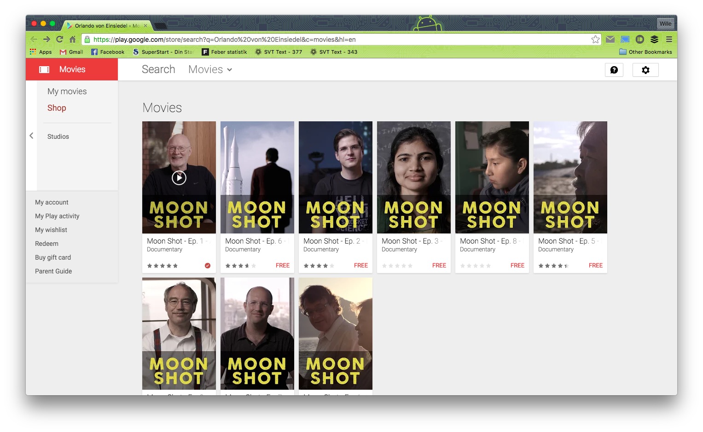Open Moon Shot Ep. 3 poster
The image size is (703, 432).
click(414, 177)
